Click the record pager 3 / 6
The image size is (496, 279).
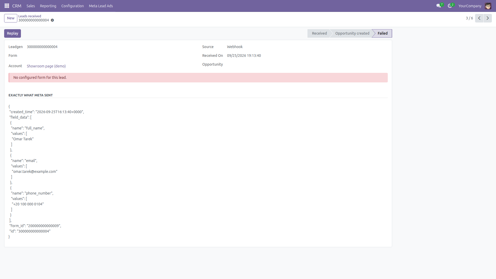(469, 18)
